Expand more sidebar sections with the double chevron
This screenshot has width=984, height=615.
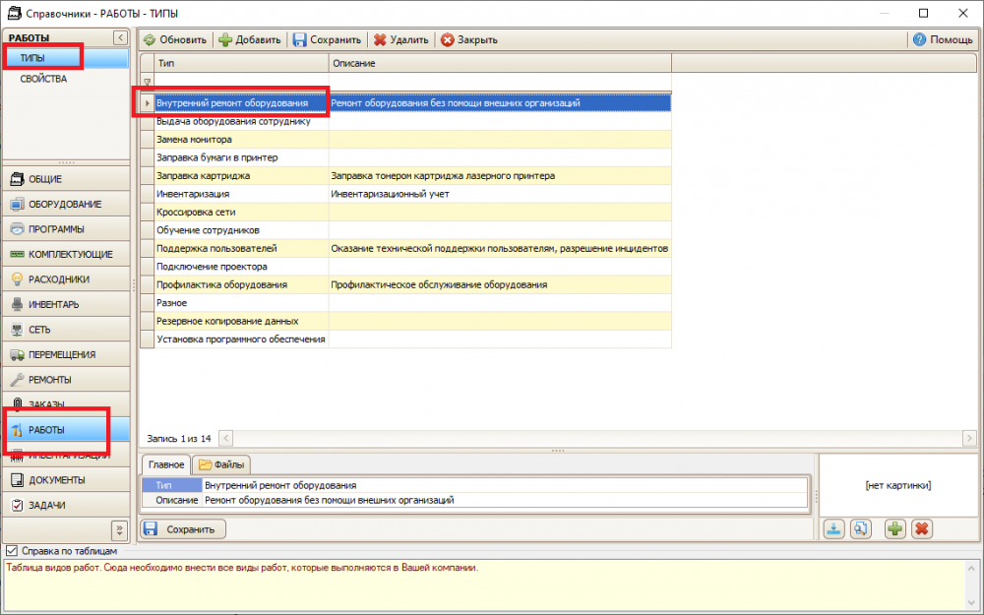(119, 530)
